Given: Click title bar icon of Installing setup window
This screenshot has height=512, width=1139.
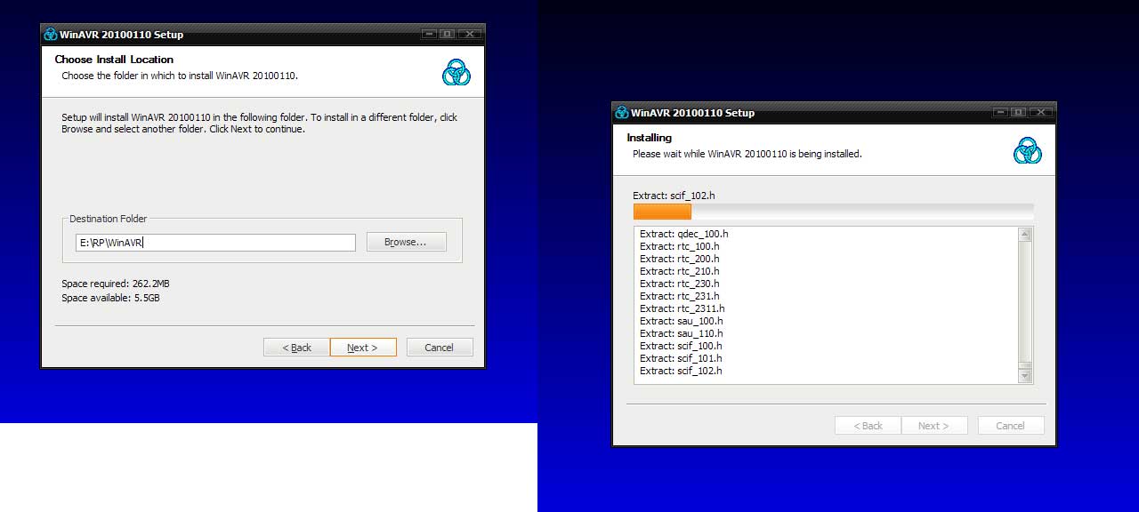Looking at the screenshot, I should point(622,113).
